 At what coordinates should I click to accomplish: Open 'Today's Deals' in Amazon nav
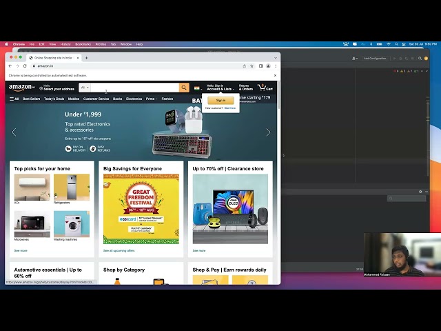[x=54, y=99]
